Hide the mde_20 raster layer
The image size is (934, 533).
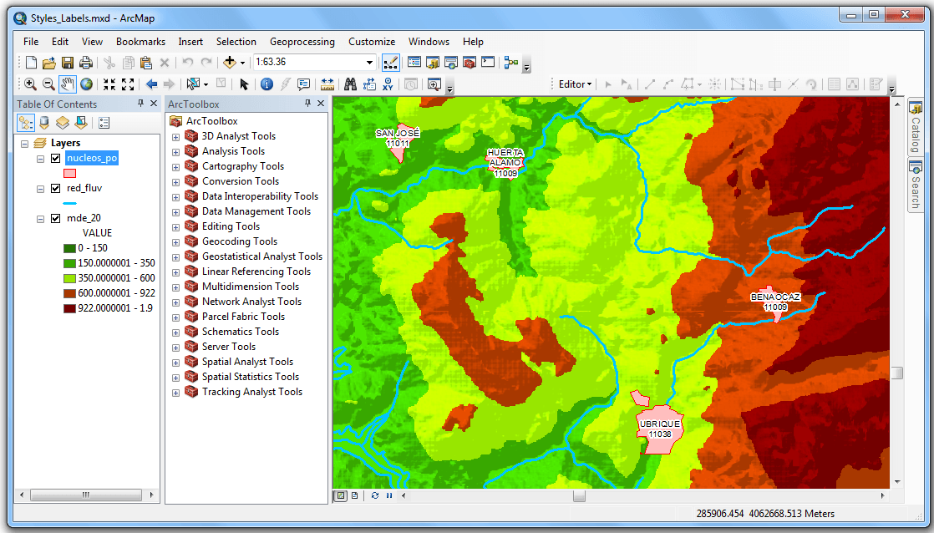[55, 218]
